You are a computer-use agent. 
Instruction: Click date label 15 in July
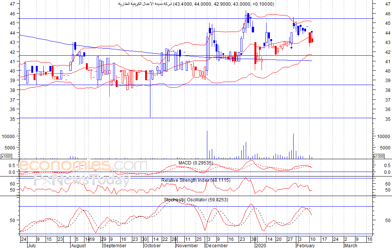click(49, 239)
